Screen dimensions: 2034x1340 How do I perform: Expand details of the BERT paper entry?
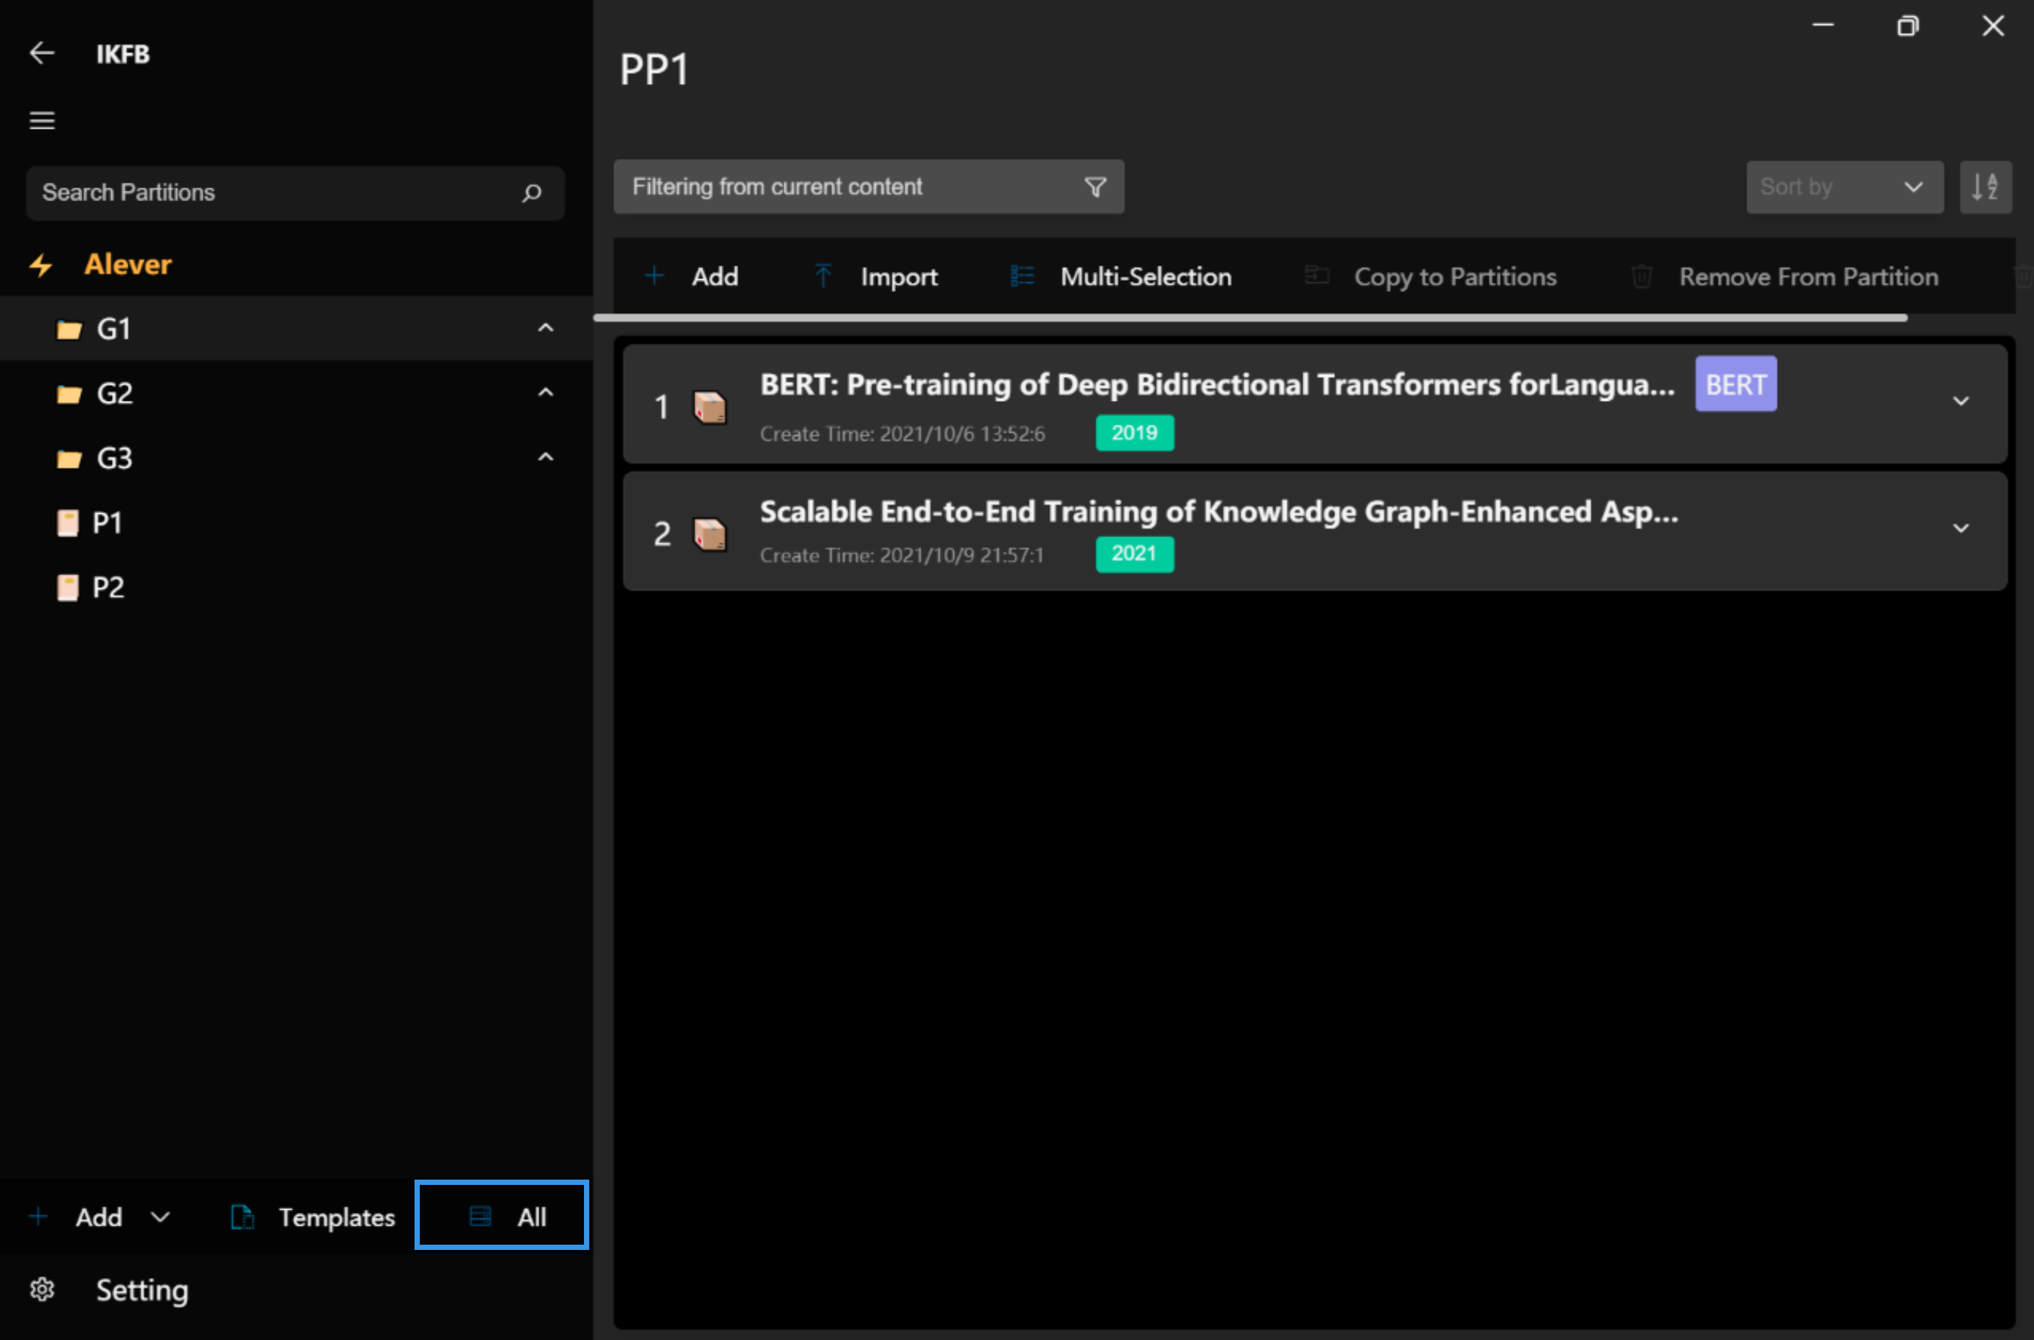pos(1961,402)
